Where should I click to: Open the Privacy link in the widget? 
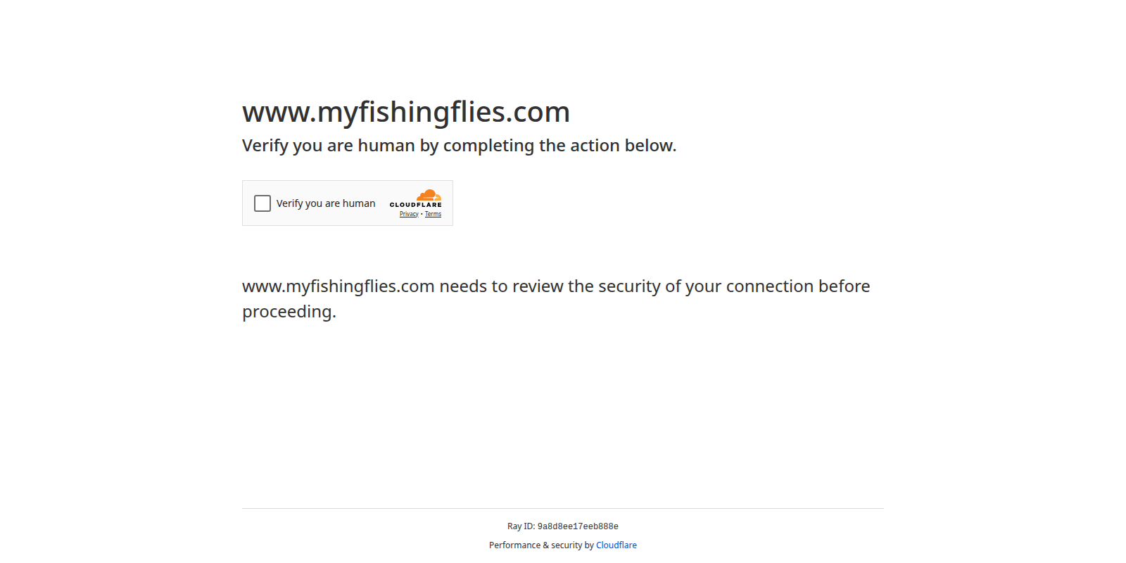(409, 214)
